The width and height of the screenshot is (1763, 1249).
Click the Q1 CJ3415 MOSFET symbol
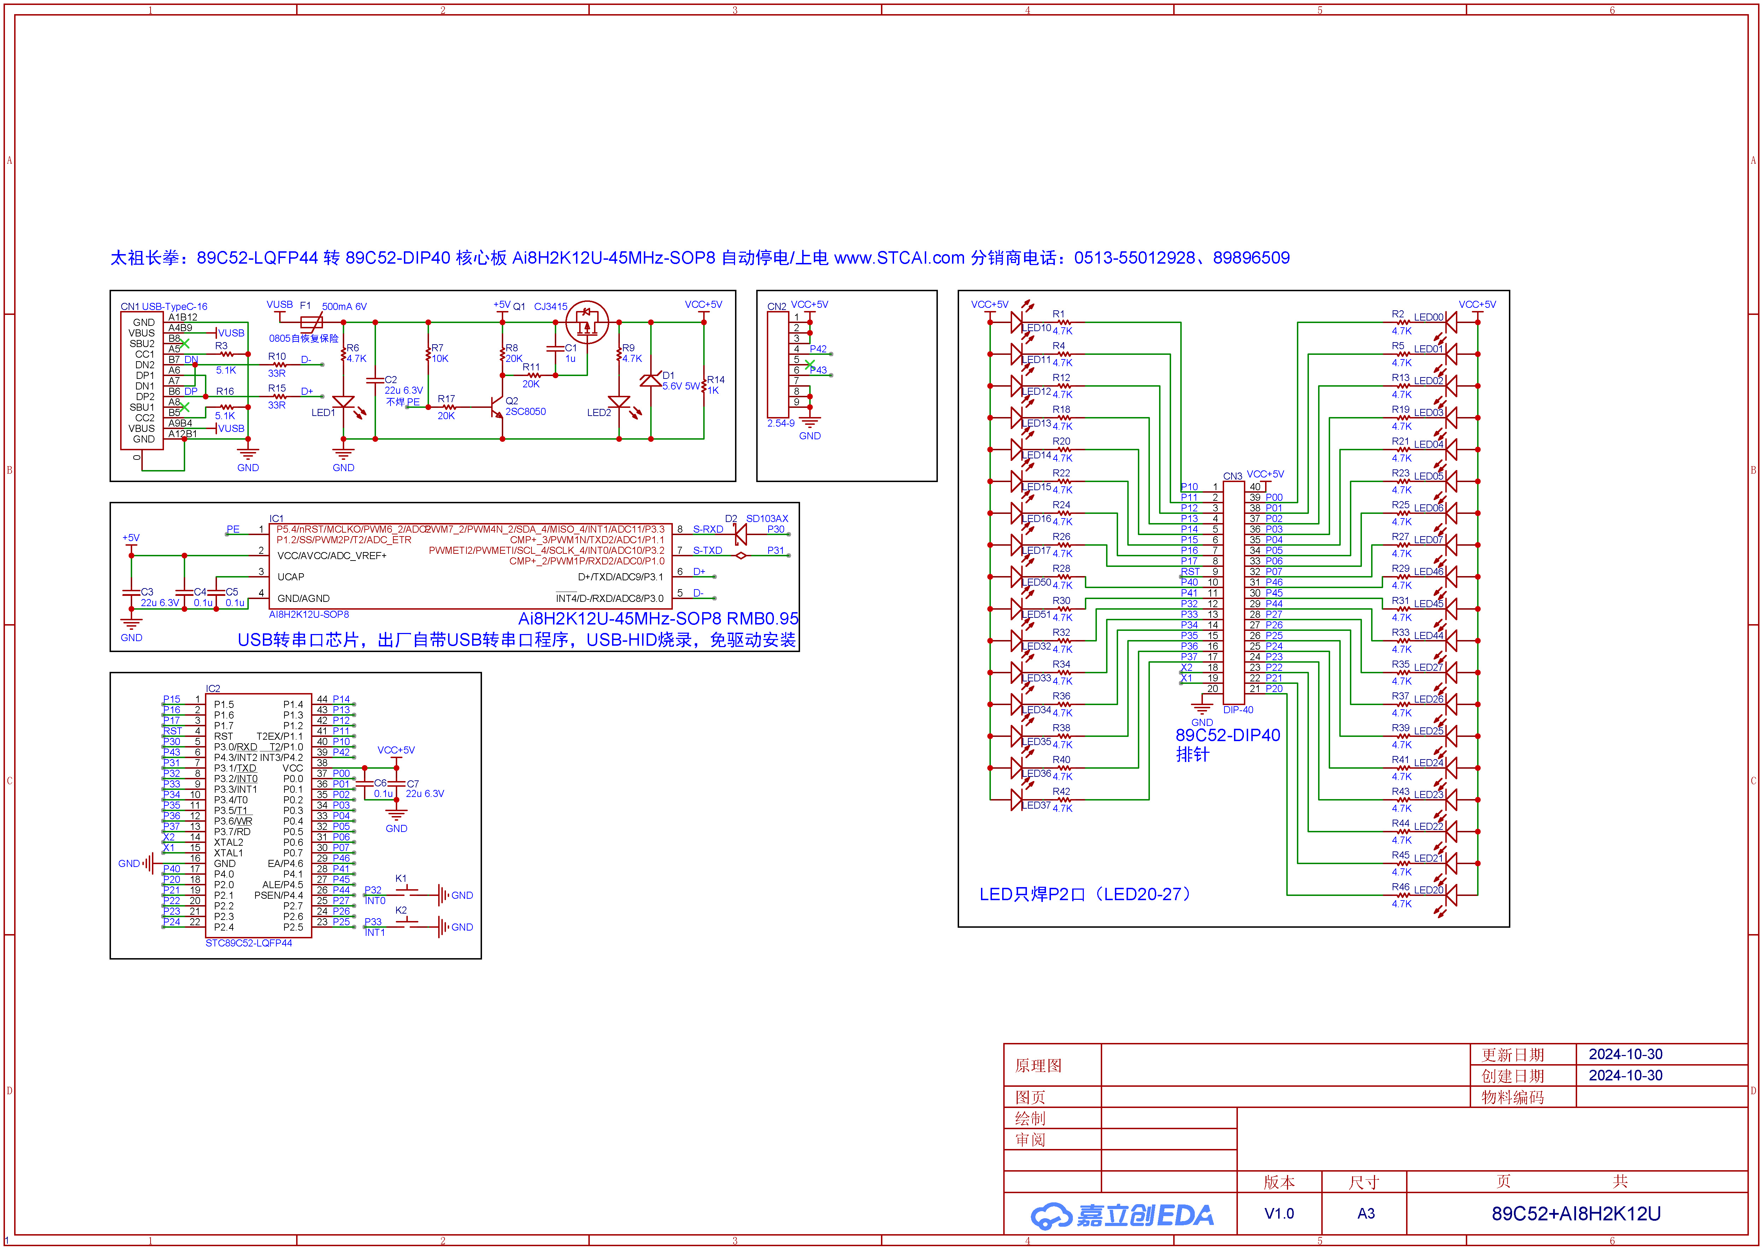[x=587, y=322]
